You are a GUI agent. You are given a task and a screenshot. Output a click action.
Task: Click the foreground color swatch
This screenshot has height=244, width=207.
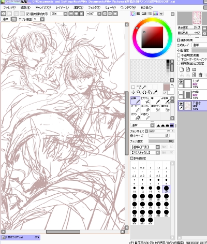[167, 87]
